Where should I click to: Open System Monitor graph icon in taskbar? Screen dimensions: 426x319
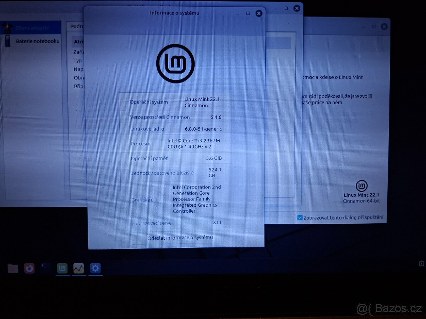pos(78,269)
